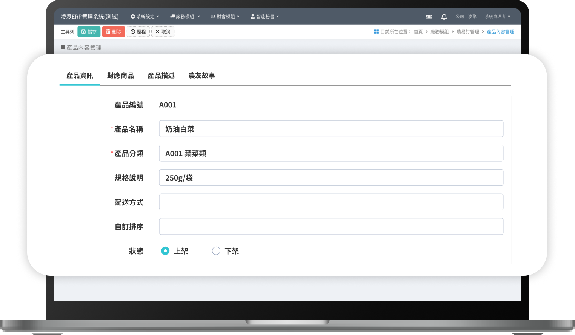The image size is (575, 335).
Task: Open notifications via bell icon
Action: tap(444, 16)
